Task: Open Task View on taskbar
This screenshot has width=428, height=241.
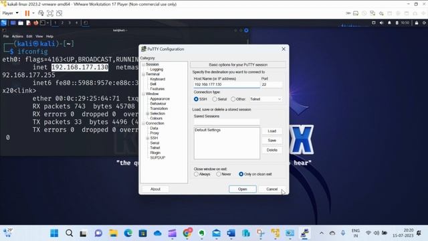Action: [x=83, y=234]
